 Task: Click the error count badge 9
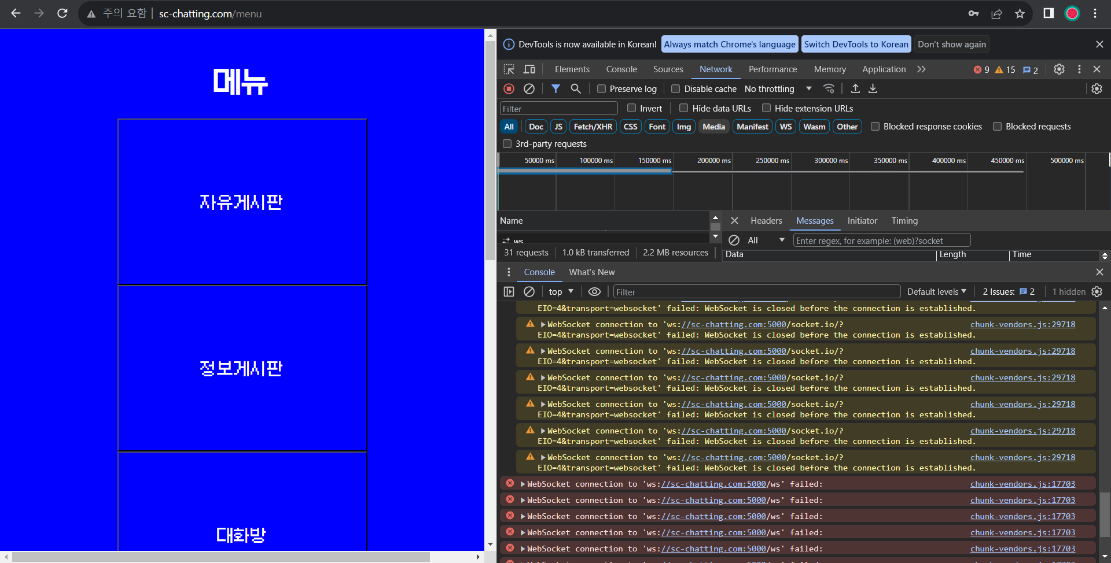click(x=981, y=69)
